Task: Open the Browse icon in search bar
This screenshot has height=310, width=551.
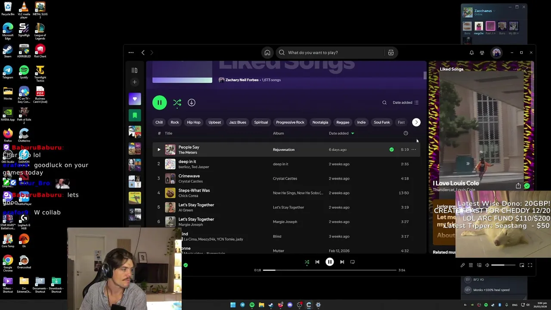Action: [x=391, y=53]
